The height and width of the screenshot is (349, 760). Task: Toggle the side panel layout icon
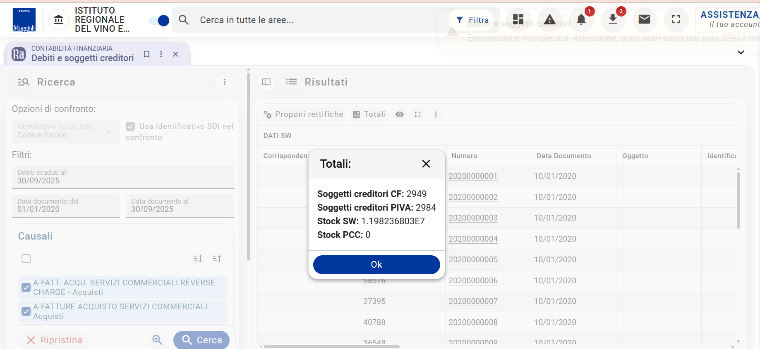266,82
